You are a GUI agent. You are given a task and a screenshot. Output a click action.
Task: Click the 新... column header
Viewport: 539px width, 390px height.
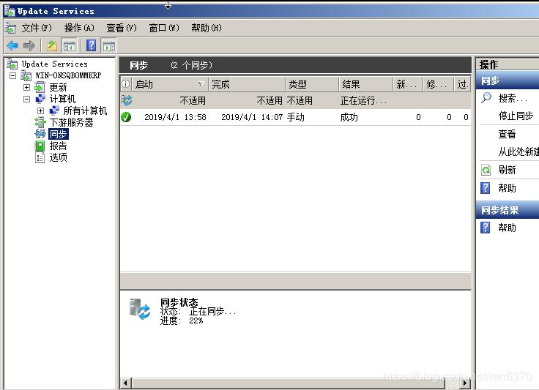click(408, 84)
